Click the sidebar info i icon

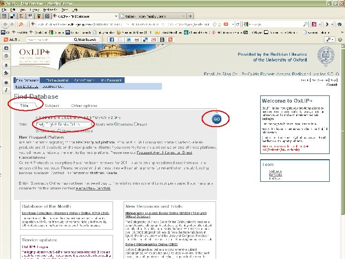(6, 90)
